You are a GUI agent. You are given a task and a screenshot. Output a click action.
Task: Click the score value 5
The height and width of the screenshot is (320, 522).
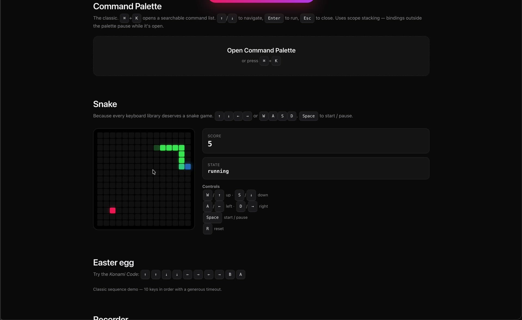tap(210, 144)
